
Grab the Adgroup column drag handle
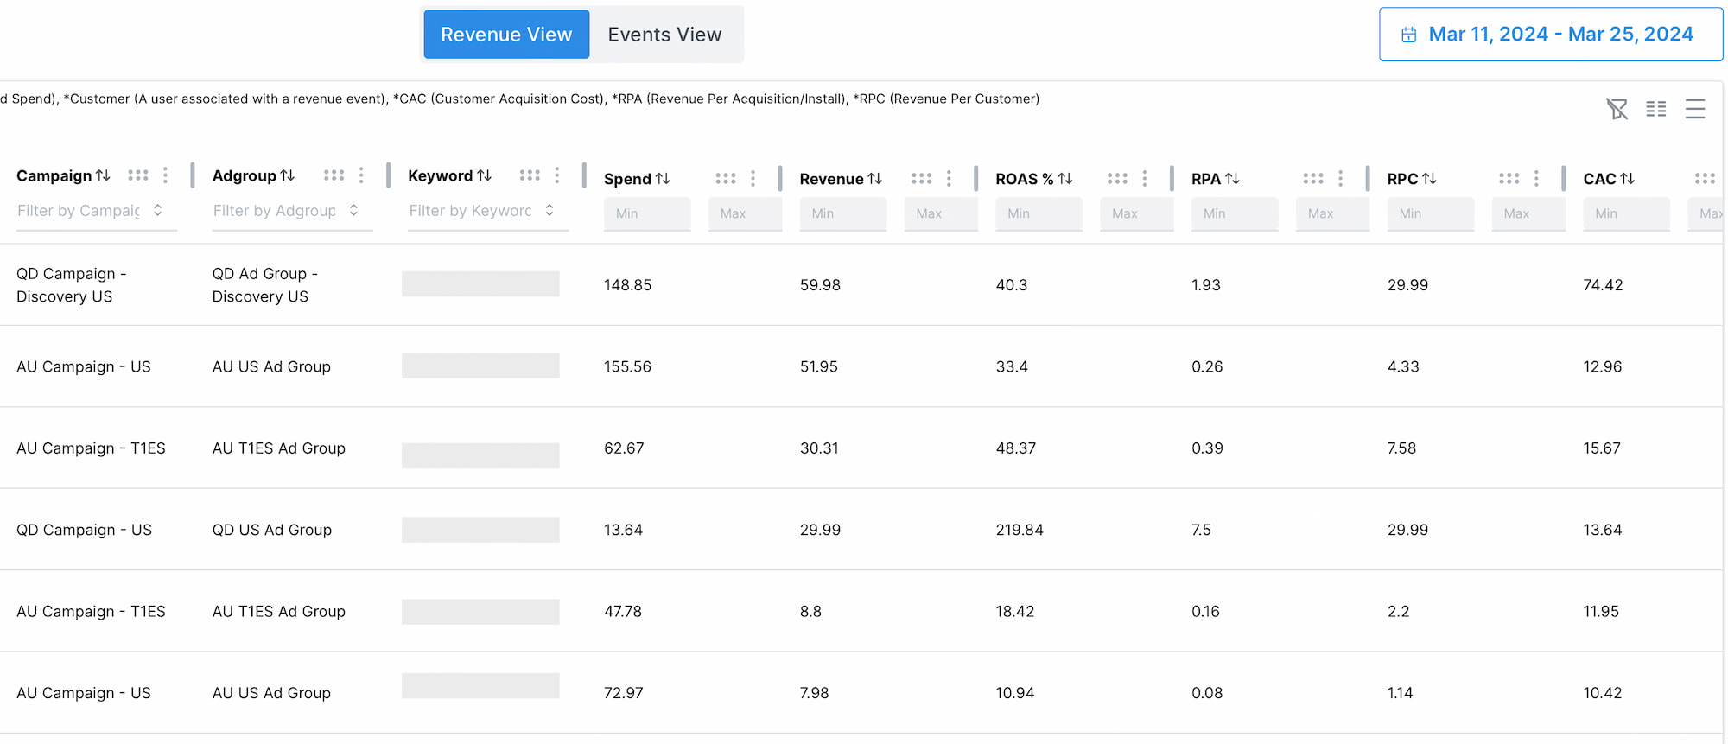tap(334, 175)
